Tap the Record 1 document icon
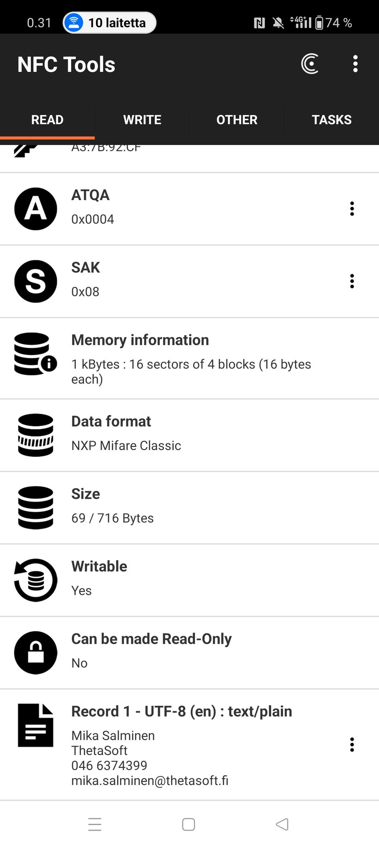Screen dimensions: 379x848 [x=36, y=726]
